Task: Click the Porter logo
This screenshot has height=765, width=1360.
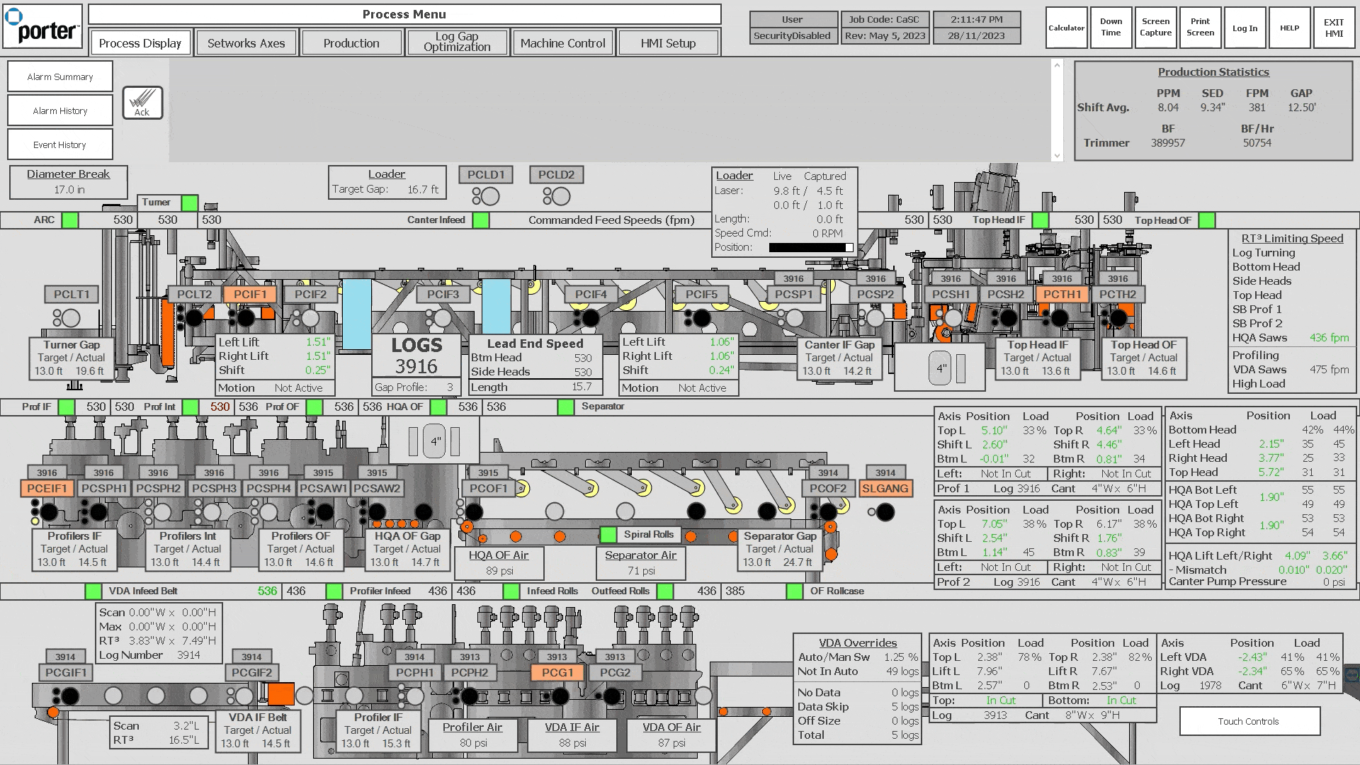Action: pos(42,26)
